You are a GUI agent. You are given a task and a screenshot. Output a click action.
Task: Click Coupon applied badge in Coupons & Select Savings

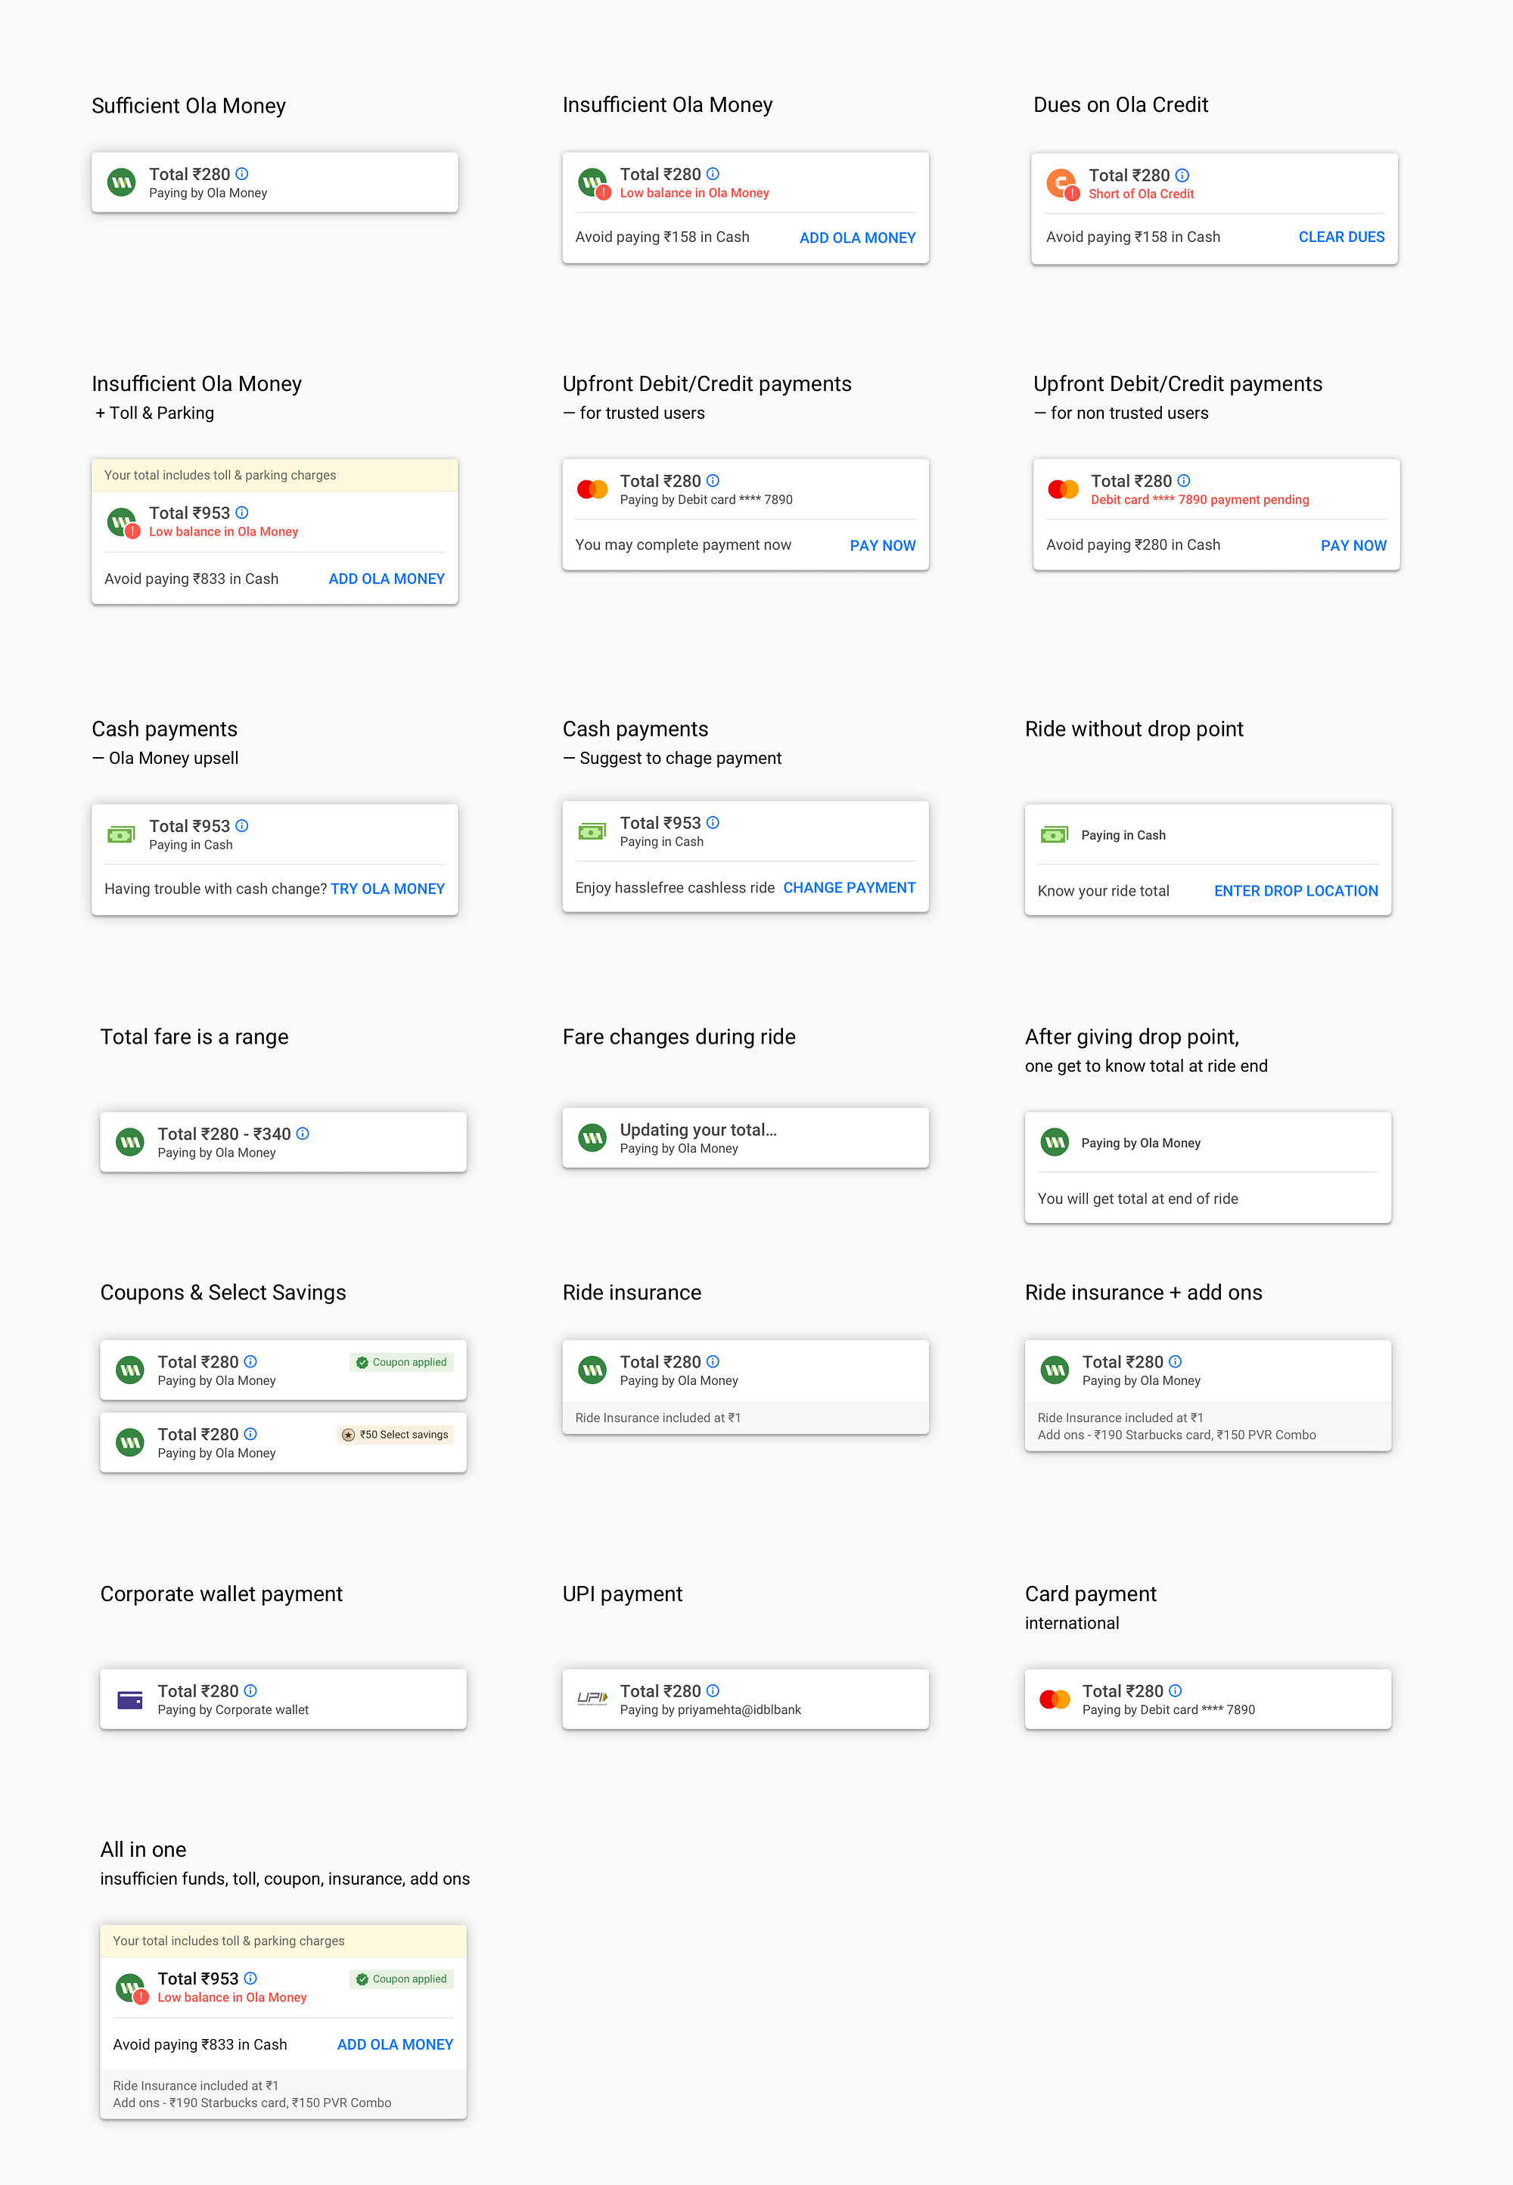[x=402, y=1363]
